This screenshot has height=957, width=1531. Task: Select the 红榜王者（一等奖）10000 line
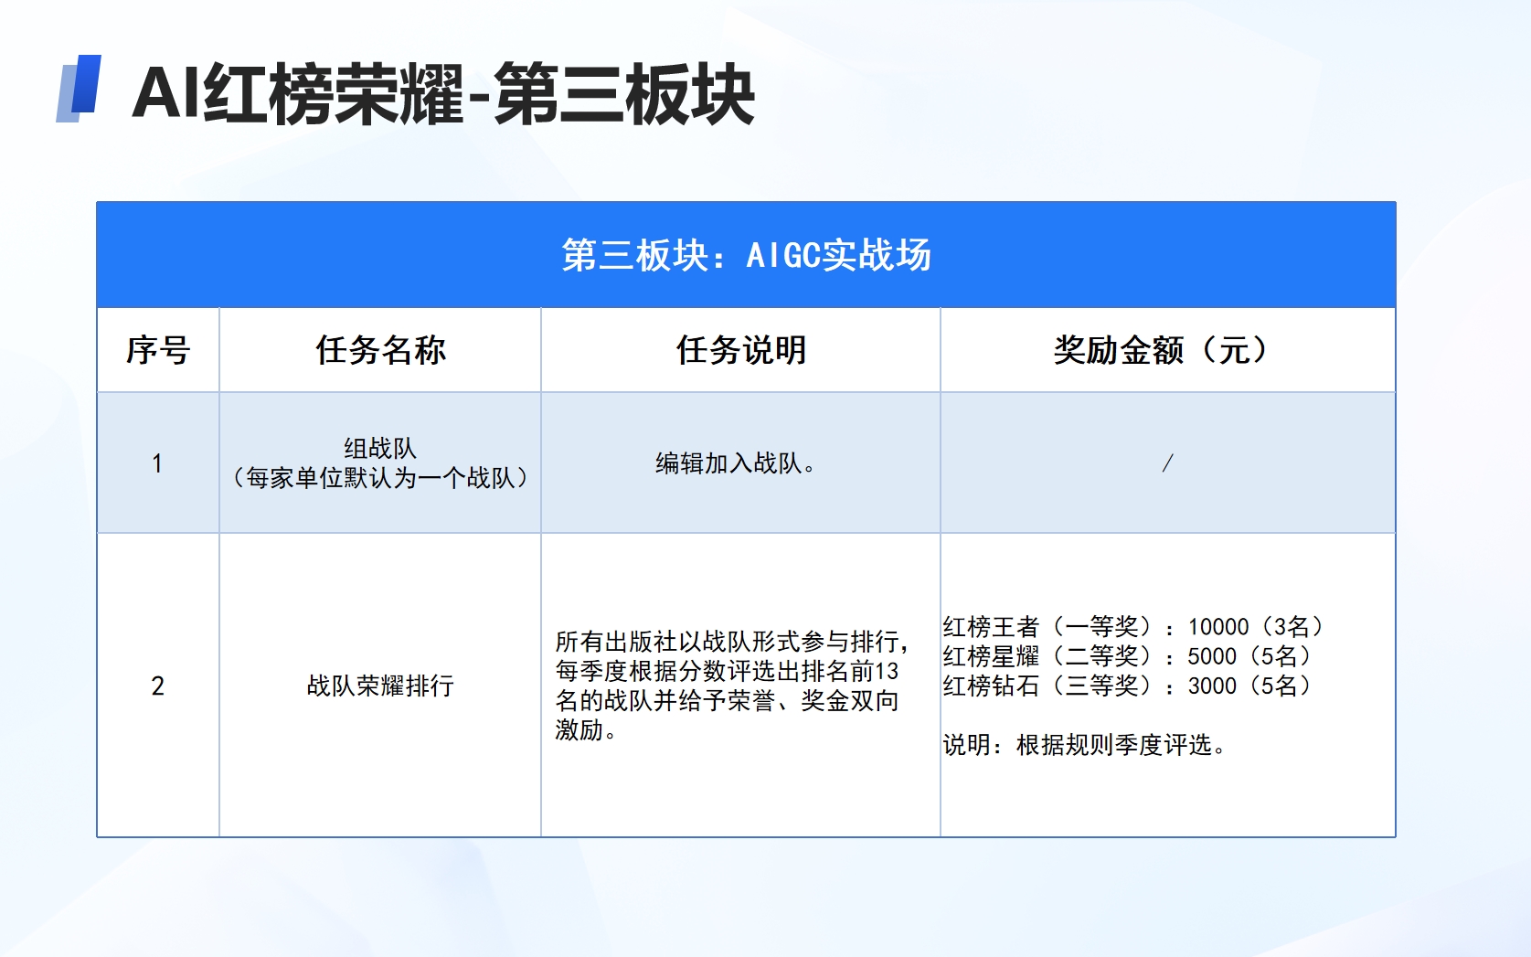[1133, 627]
